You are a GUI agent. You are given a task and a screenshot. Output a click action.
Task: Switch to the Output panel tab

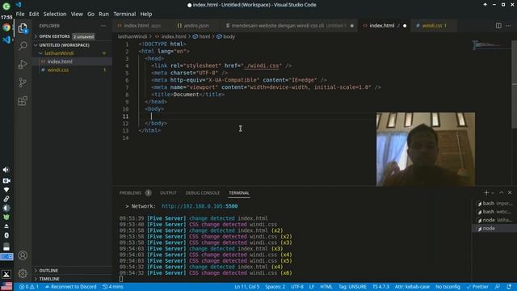168,192
